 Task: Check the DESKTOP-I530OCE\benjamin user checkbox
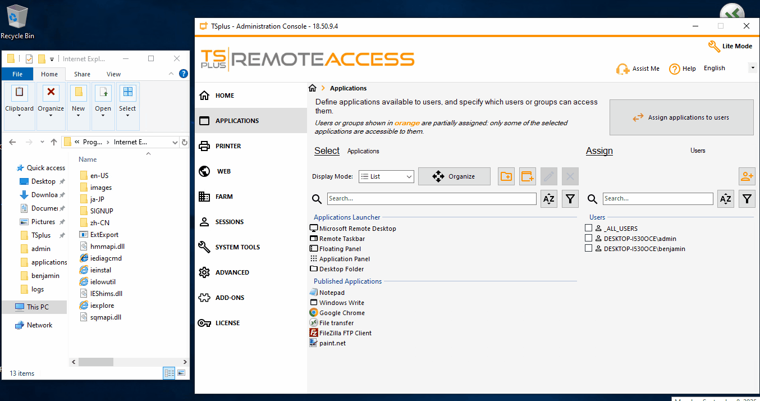[x=588, y=248]
